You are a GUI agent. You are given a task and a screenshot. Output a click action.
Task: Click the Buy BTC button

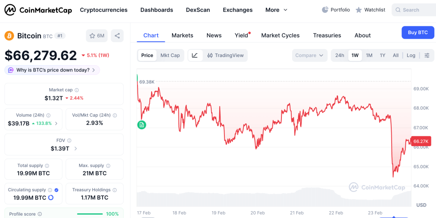pyautogui.click(x=418, y=32)
